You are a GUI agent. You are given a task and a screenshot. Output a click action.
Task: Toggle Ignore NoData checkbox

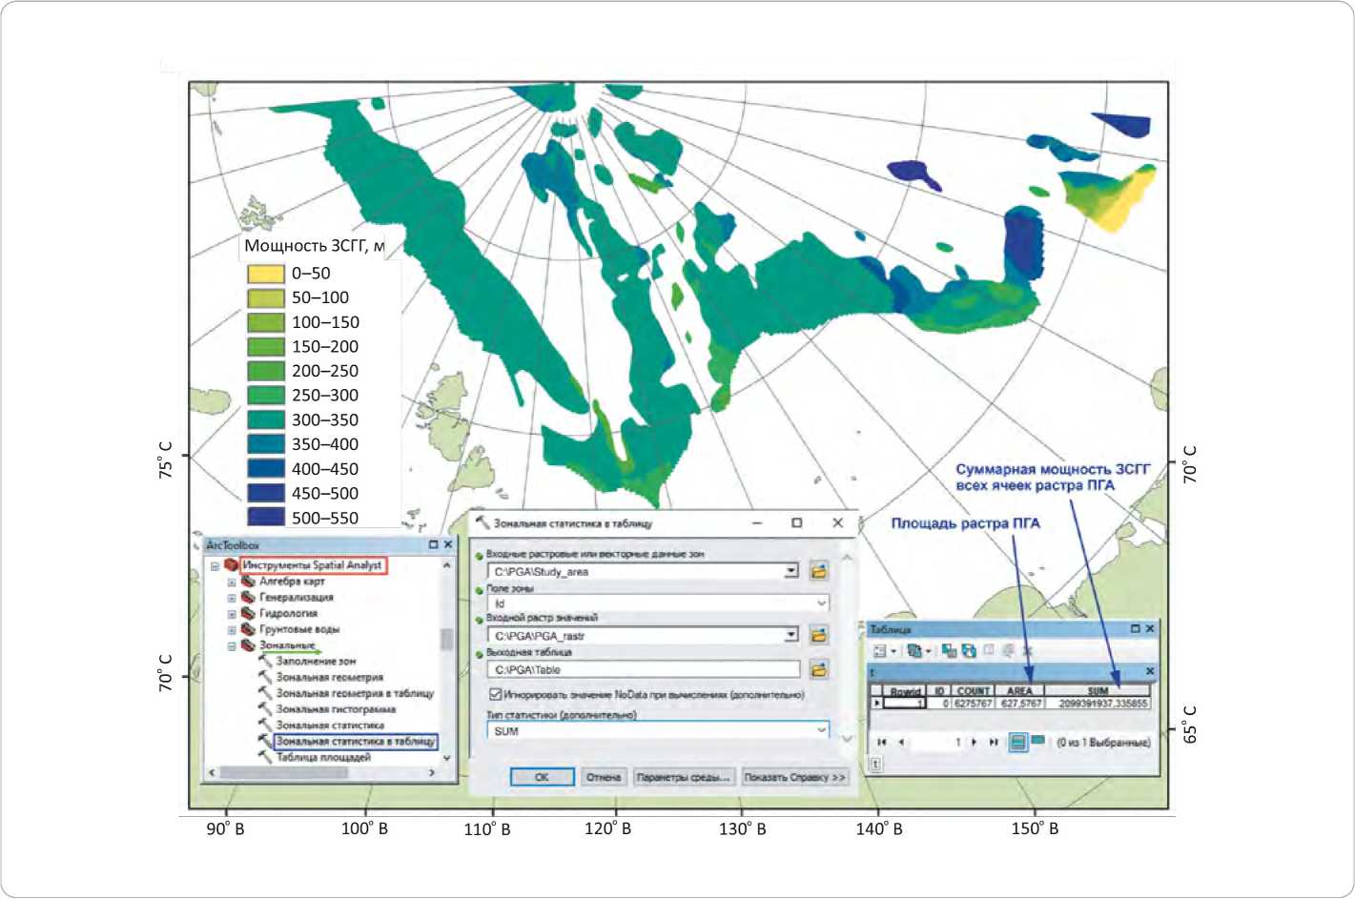click(495, 695)
